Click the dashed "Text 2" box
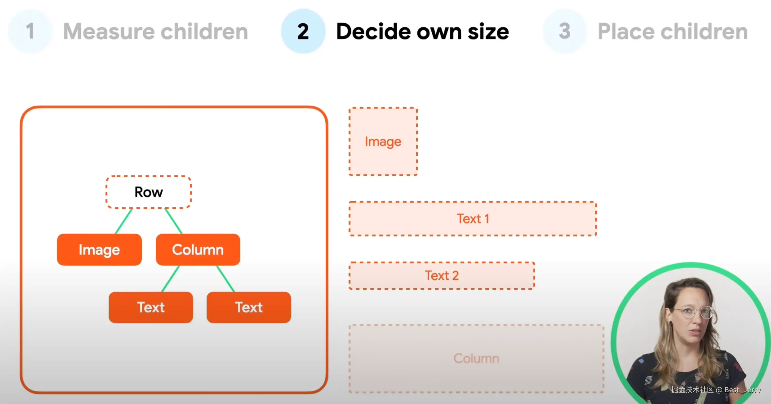The height and width of the screenshot is (404, 771). click(x=442, y=276)
